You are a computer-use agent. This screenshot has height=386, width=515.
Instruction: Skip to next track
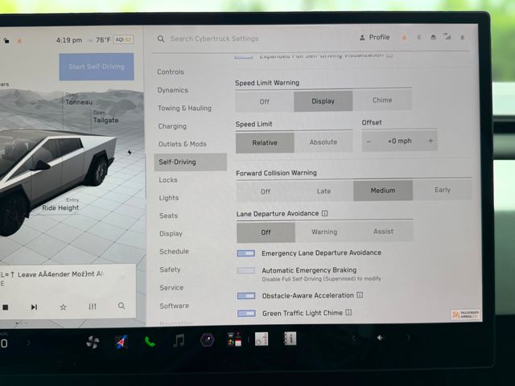[x=34, y=307]
